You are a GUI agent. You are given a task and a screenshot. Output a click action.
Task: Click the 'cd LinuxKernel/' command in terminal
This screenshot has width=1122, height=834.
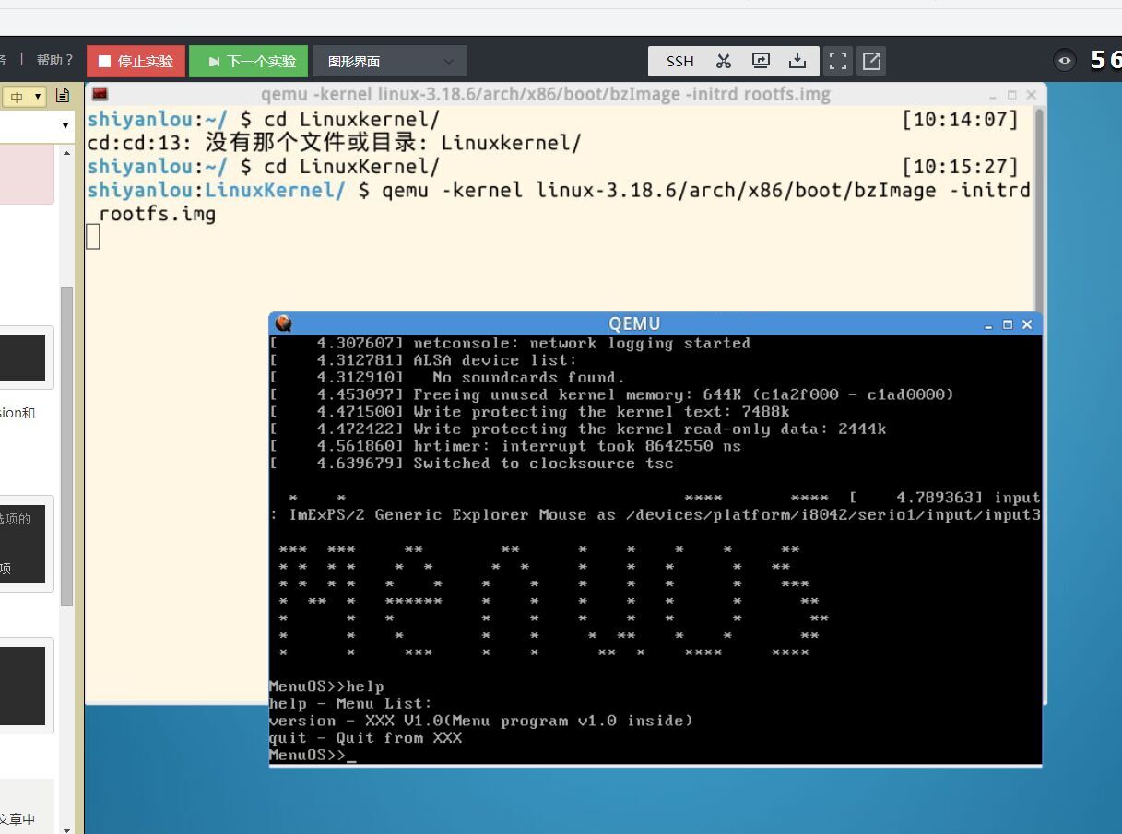[351, 167]
